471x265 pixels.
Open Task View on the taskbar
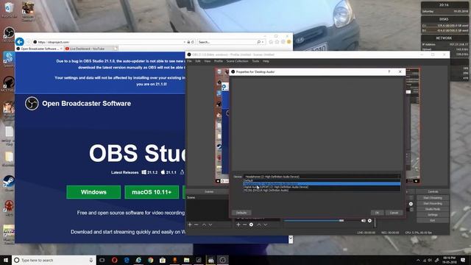(102, 260)
